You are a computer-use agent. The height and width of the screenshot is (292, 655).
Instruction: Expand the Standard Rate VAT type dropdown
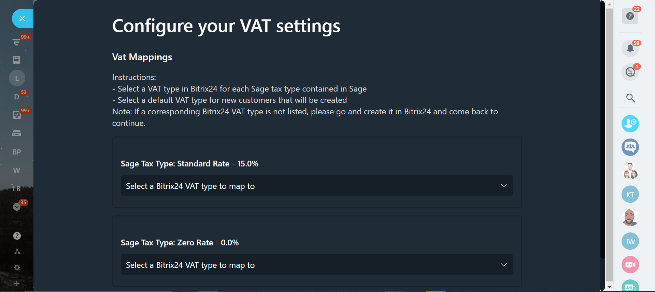[316, 185]
